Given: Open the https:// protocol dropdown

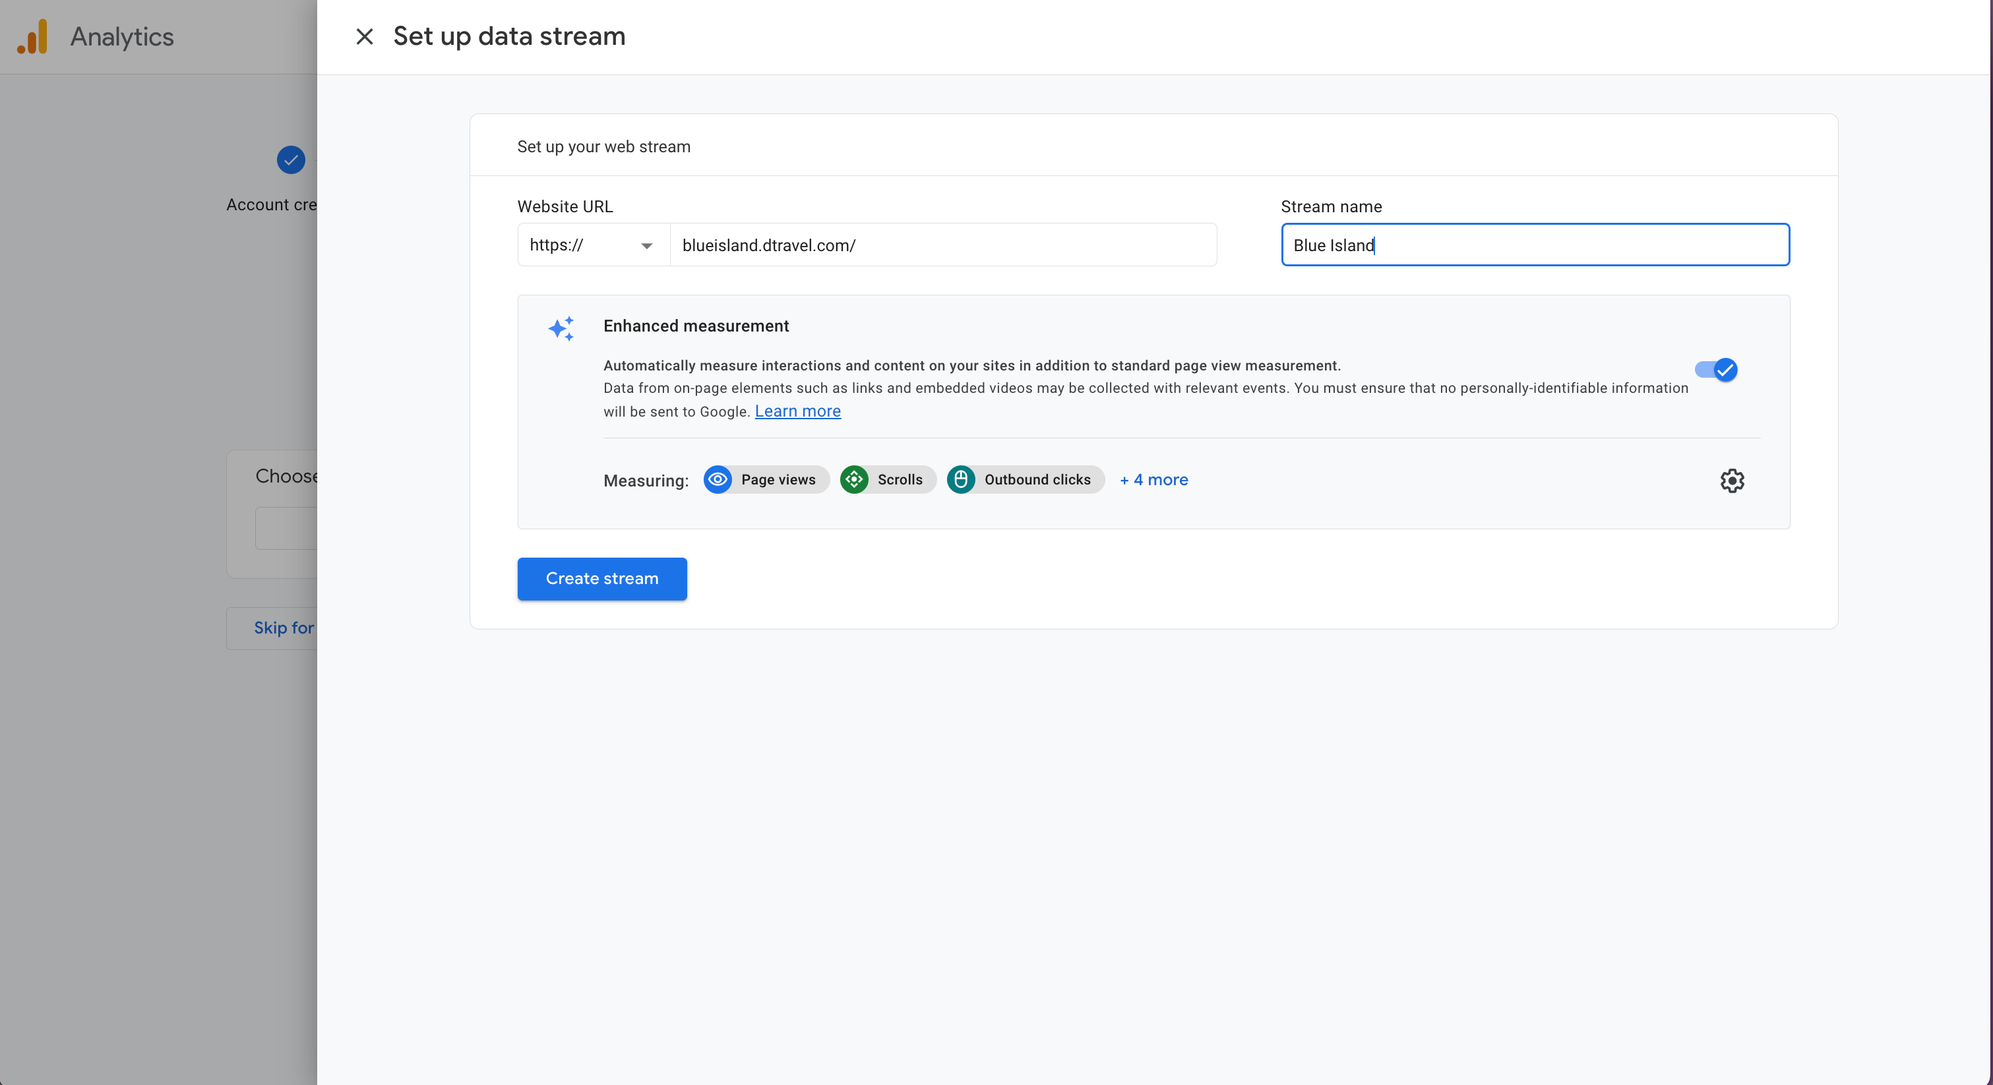Looking at the screenshot, I should pos(594,245).
